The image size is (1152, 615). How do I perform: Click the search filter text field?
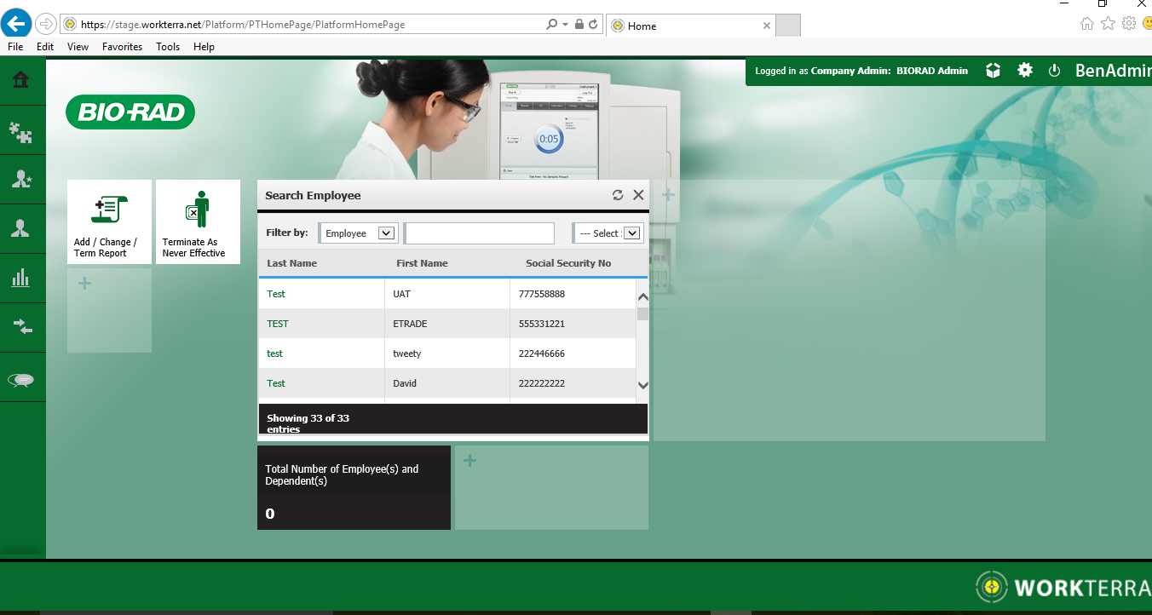(480, 233)
